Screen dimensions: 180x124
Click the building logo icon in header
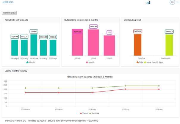pos(148,2)
